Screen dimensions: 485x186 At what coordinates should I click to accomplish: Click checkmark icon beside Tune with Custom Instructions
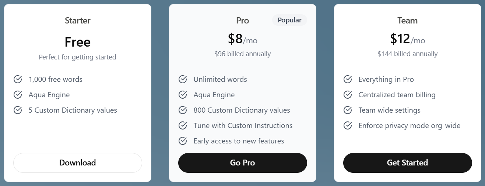pos(183,125)
